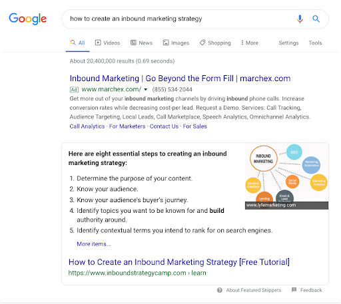Select step 'Identify contextual terms you intend to rank'
The width and height of the screenshot is (341, 304).
pos(174,231)
